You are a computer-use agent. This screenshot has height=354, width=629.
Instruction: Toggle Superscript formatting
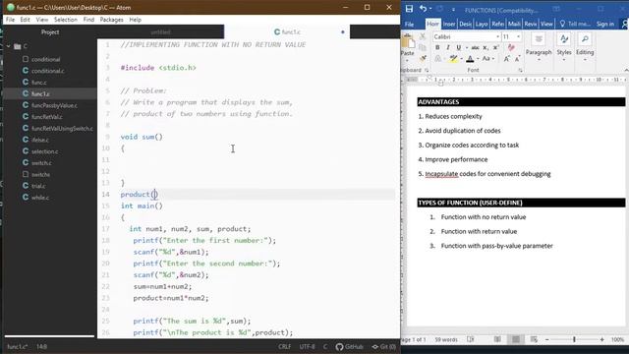[x=495, y=48]
